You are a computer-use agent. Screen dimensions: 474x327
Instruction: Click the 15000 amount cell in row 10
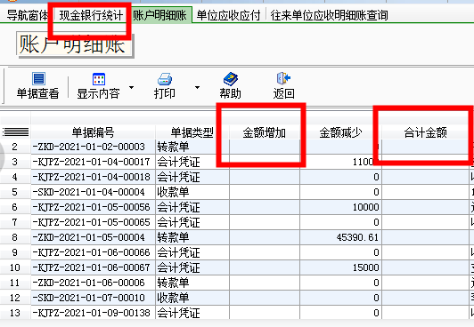point(340,267)
